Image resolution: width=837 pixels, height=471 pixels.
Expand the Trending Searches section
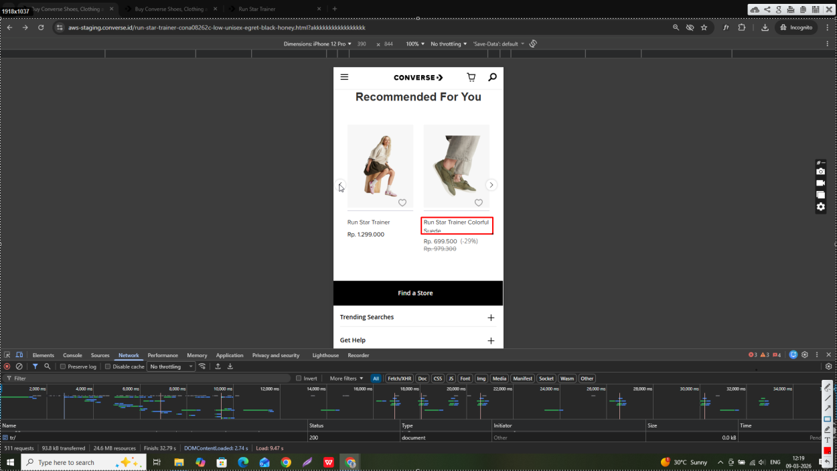pyautogui.click(x=418, y=317)
